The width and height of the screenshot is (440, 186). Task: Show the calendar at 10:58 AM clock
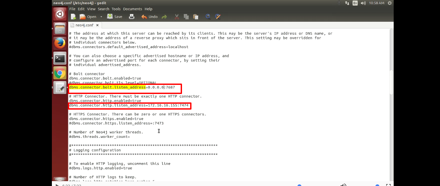pos(377,3)
